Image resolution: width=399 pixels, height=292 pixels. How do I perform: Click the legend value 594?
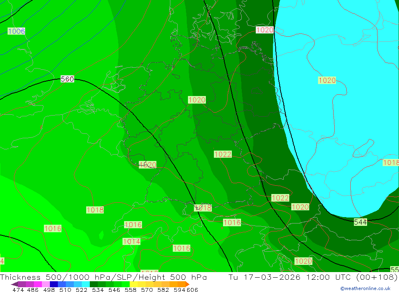(180, 290)
